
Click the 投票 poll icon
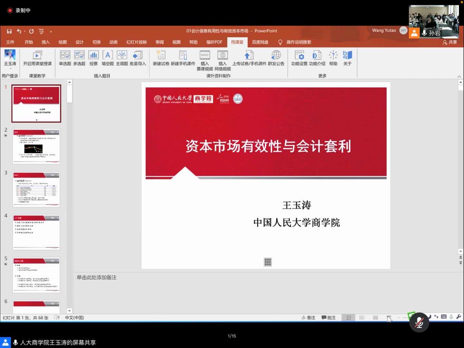[93, 58]
